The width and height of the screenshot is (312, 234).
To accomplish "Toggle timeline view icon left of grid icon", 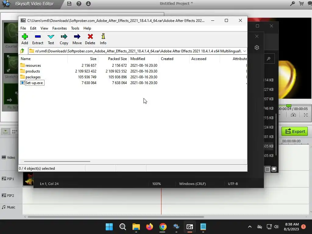I will tap(5, 132).
